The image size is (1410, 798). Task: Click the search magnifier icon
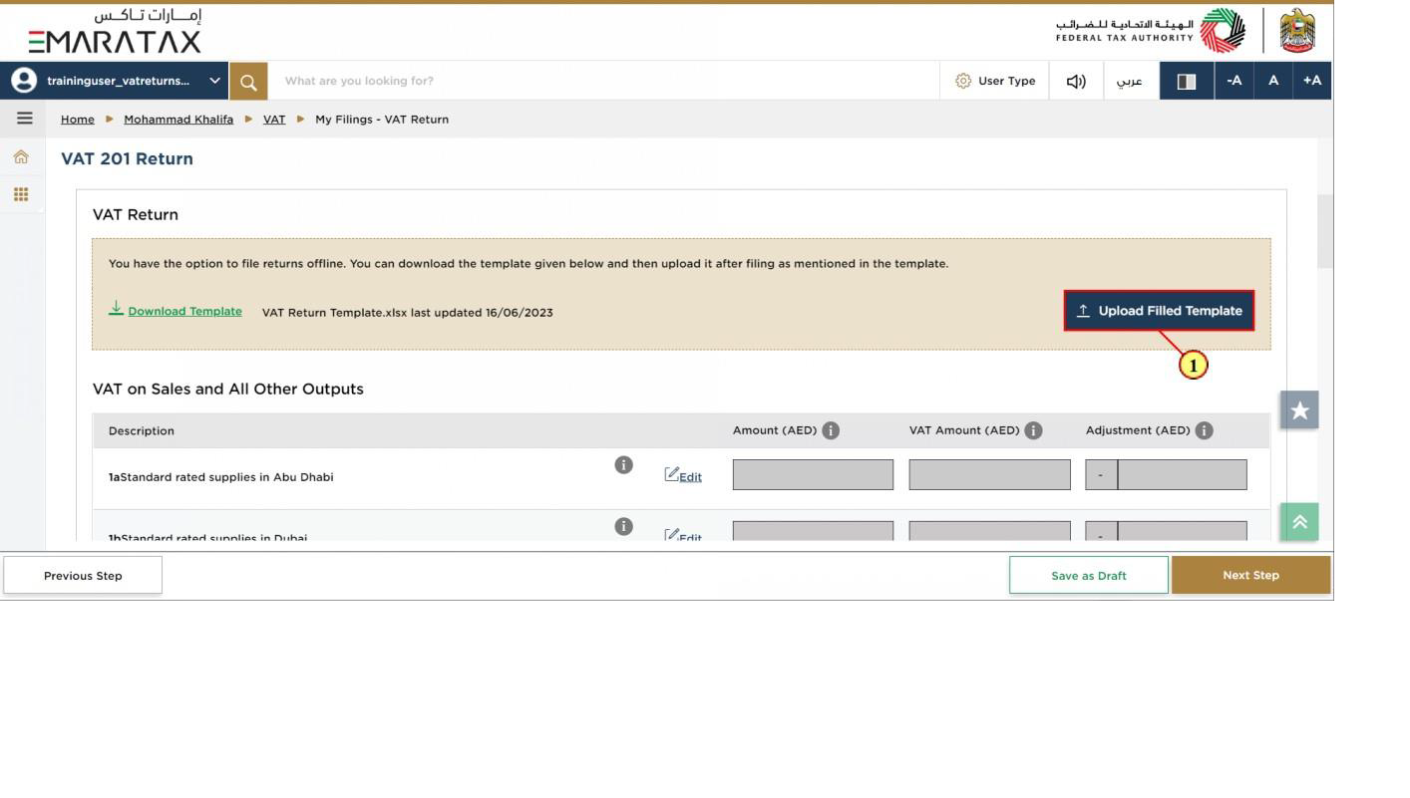(x=248, y=81)
